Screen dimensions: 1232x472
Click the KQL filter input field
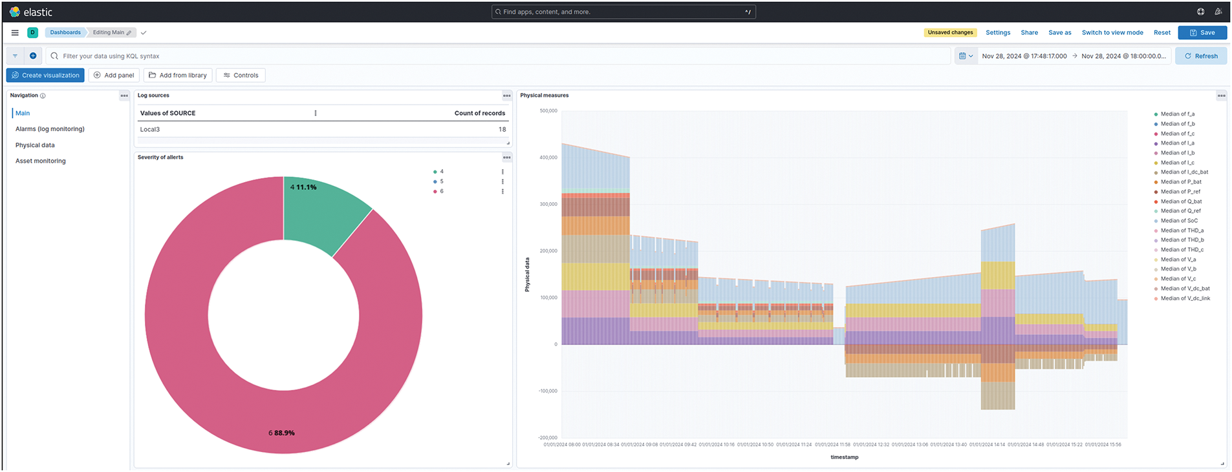(x=498, y=56)
